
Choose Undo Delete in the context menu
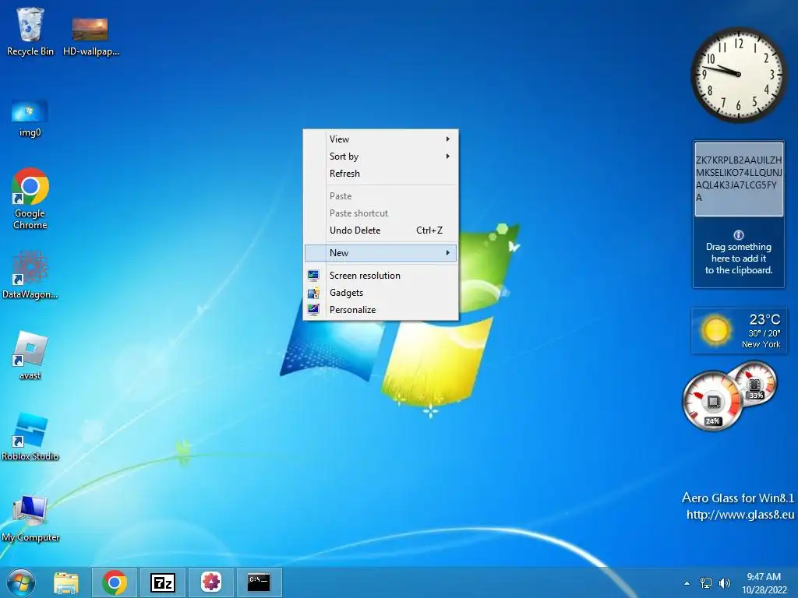pos(380,230)
